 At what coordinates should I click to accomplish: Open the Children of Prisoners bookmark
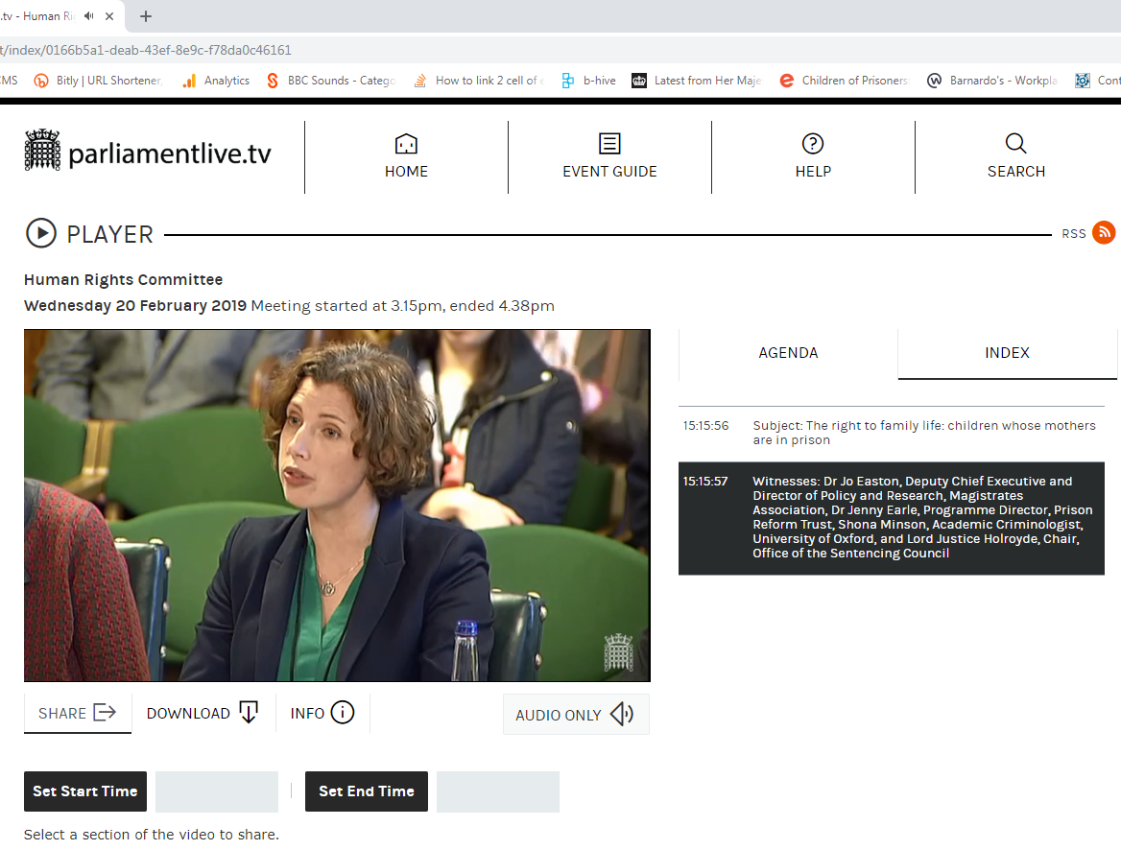(845, 81)
